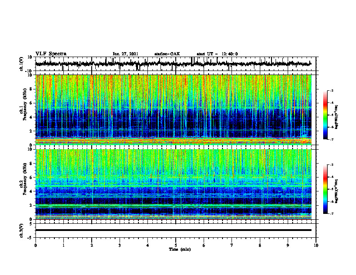This screenshot has height=275, width=356.
Task: Click the ch.1 spectrogram color scale bar
Action: 325,115
